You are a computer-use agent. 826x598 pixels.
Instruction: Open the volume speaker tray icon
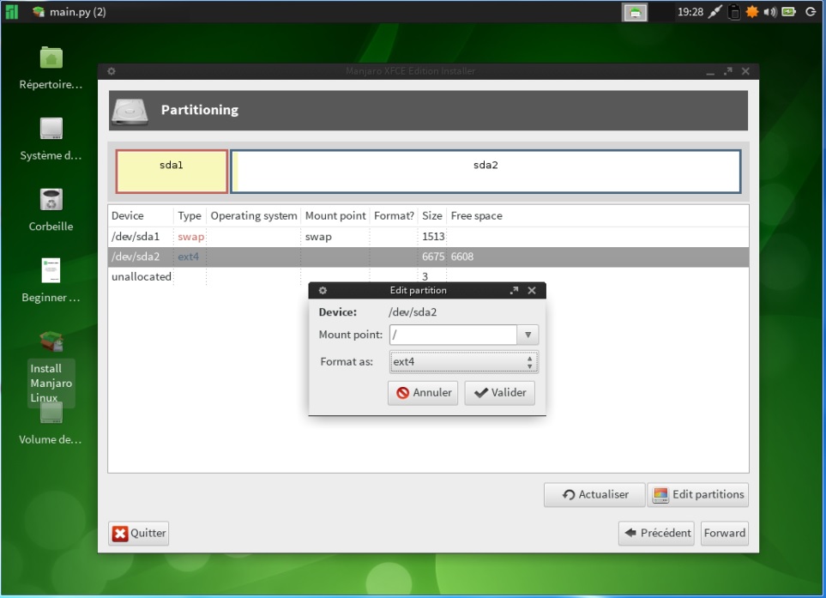pyautogui.click(x=769, y=12)
